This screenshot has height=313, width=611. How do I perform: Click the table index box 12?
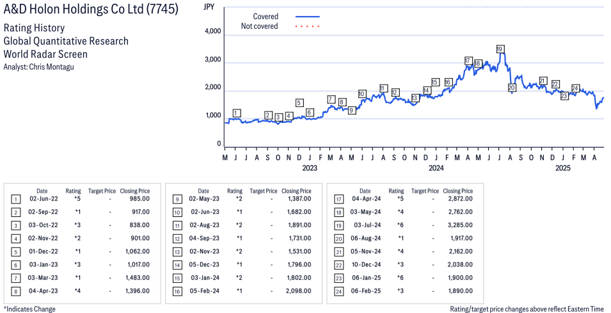(177, 239)
